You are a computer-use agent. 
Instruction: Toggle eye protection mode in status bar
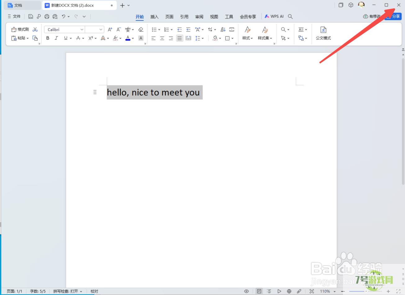(x=246, y=291)
